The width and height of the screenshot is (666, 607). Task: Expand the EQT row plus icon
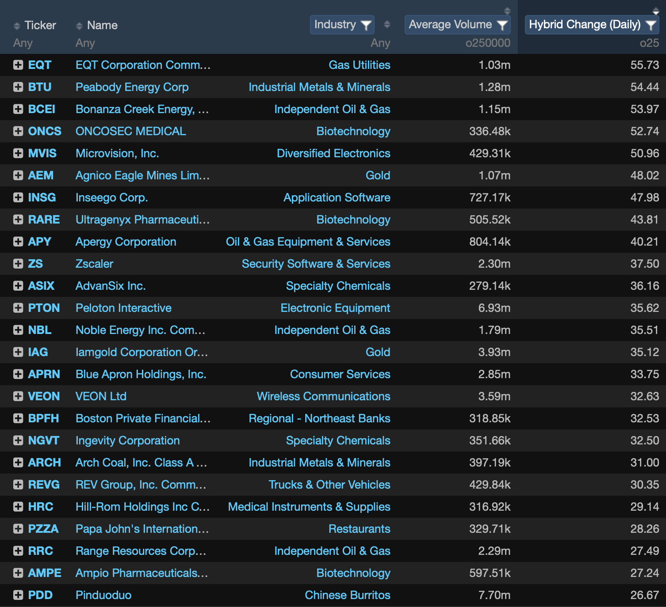pyautogui.click(x=18, y=65)
